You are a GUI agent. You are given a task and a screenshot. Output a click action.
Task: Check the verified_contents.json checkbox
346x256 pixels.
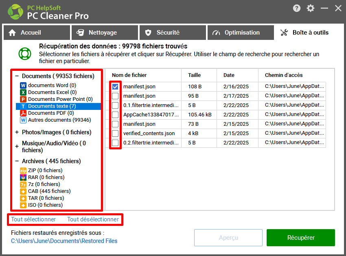pos(115,133)
